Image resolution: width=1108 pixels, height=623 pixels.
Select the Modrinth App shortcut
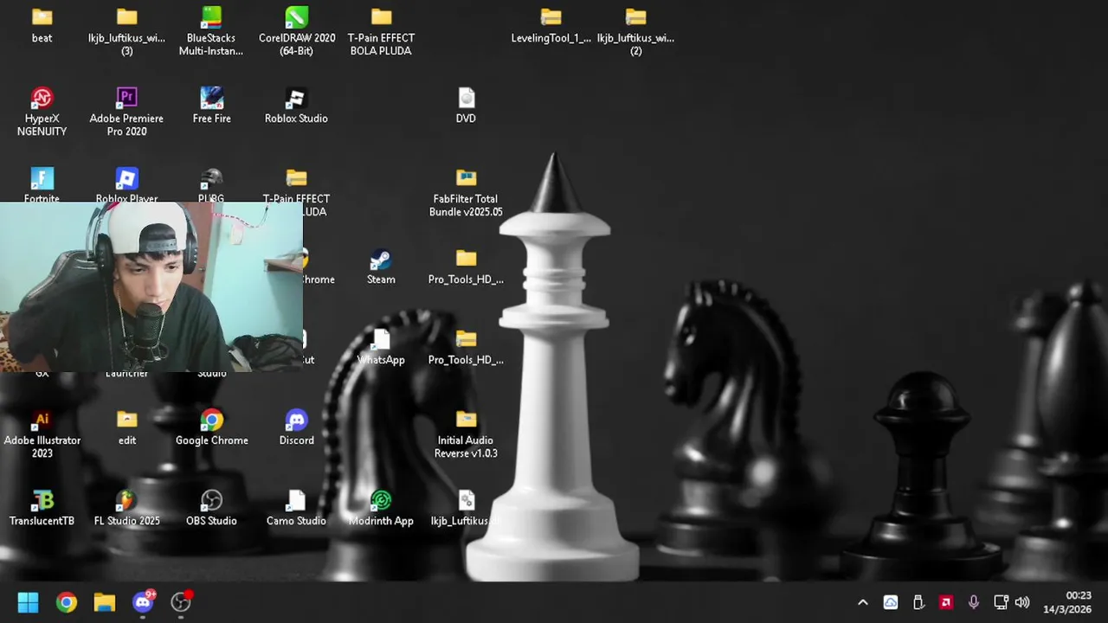tap(381, 509)
